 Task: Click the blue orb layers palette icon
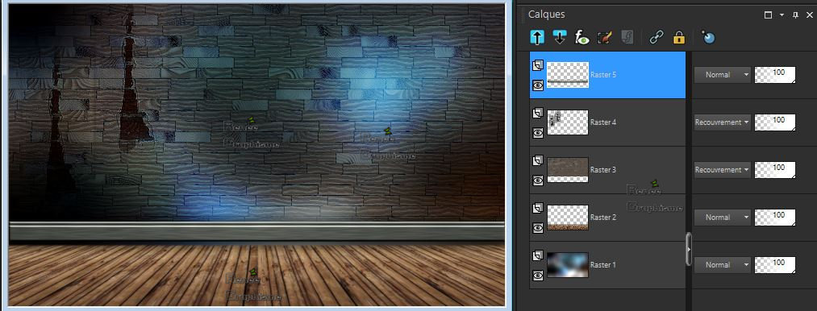point(708,37)
